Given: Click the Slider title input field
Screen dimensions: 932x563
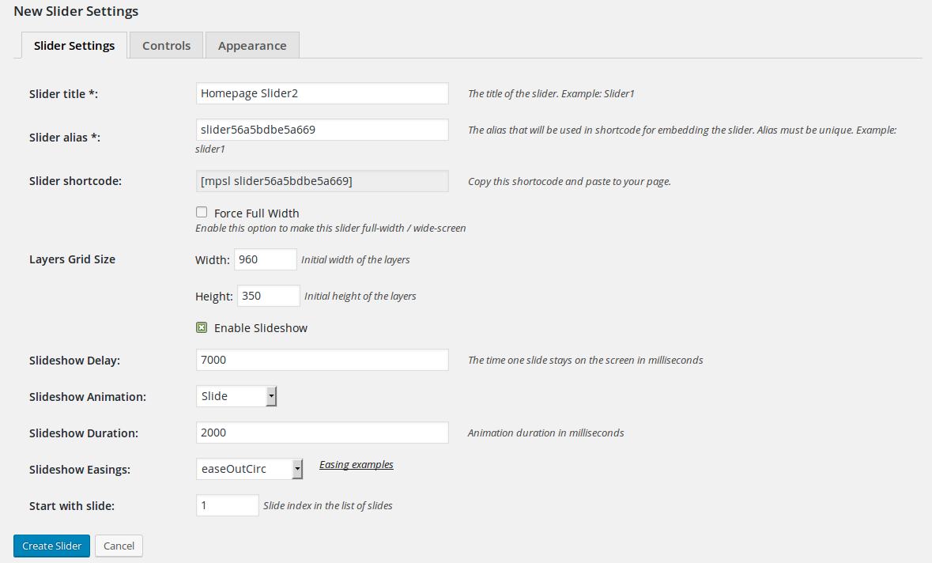Looking at the screenshot, I should pyautogui.click(x=322, y=93).
